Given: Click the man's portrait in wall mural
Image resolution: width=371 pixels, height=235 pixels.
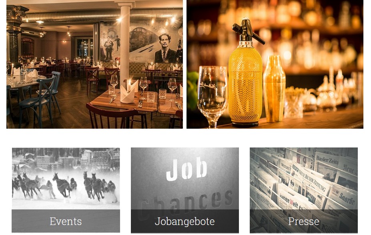Looking at the screenshot, I should coord(165,48).
